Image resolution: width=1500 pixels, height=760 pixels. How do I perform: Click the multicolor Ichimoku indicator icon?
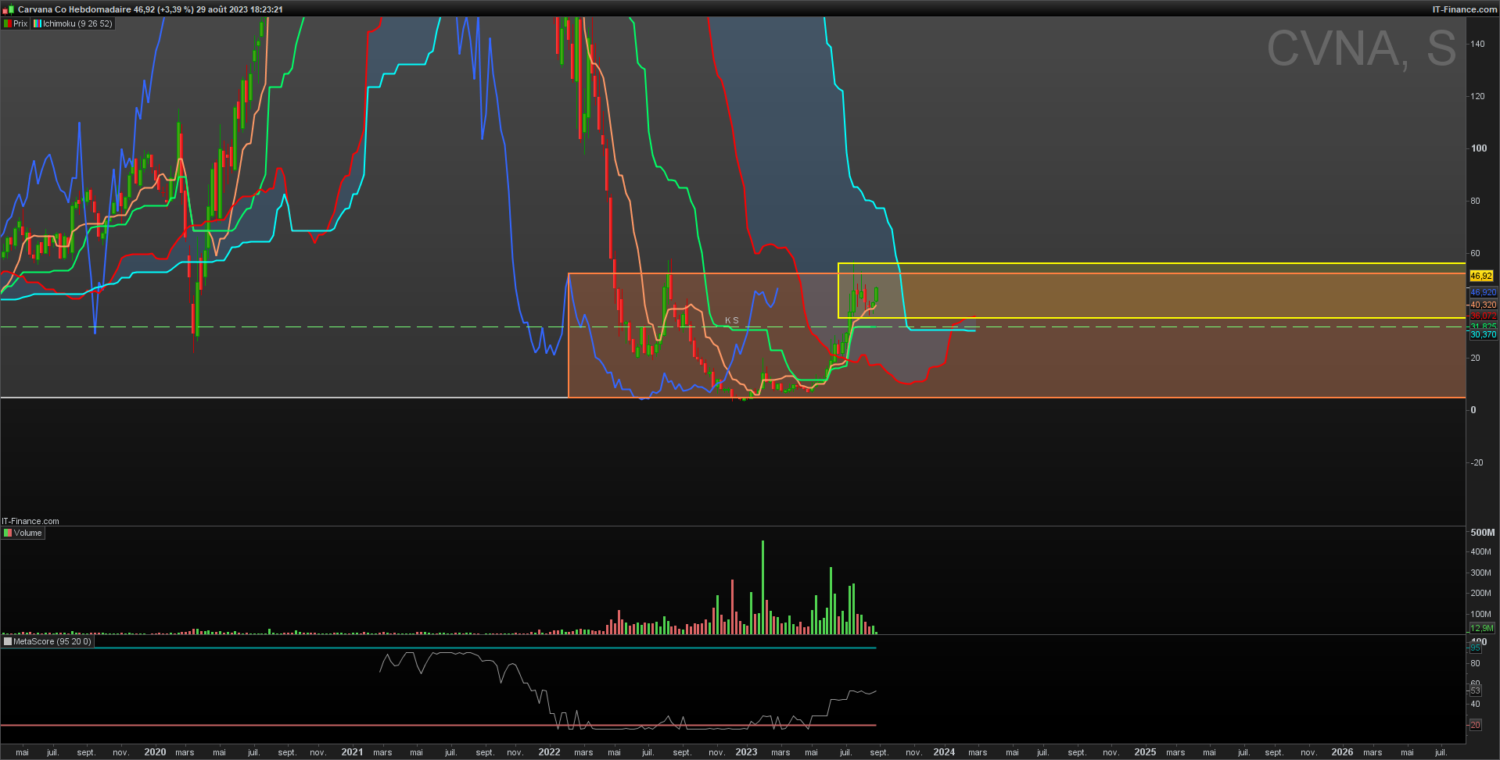pos(37,23)
